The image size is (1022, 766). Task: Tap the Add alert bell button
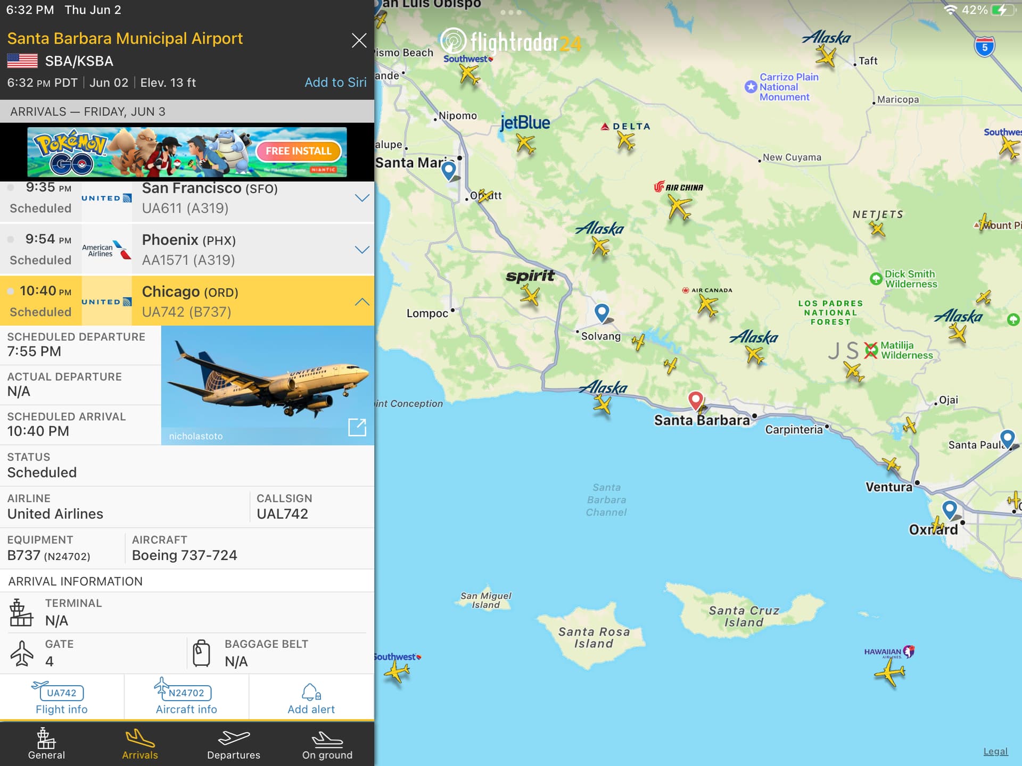pyautogui.click(x=311, y=698)
